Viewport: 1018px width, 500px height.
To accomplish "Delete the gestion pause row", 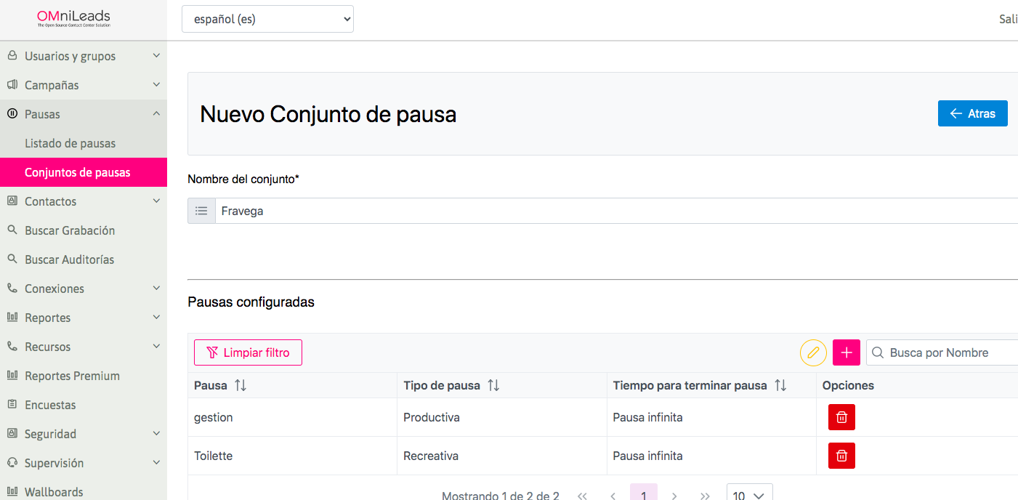I will click(x=841, y=417).
